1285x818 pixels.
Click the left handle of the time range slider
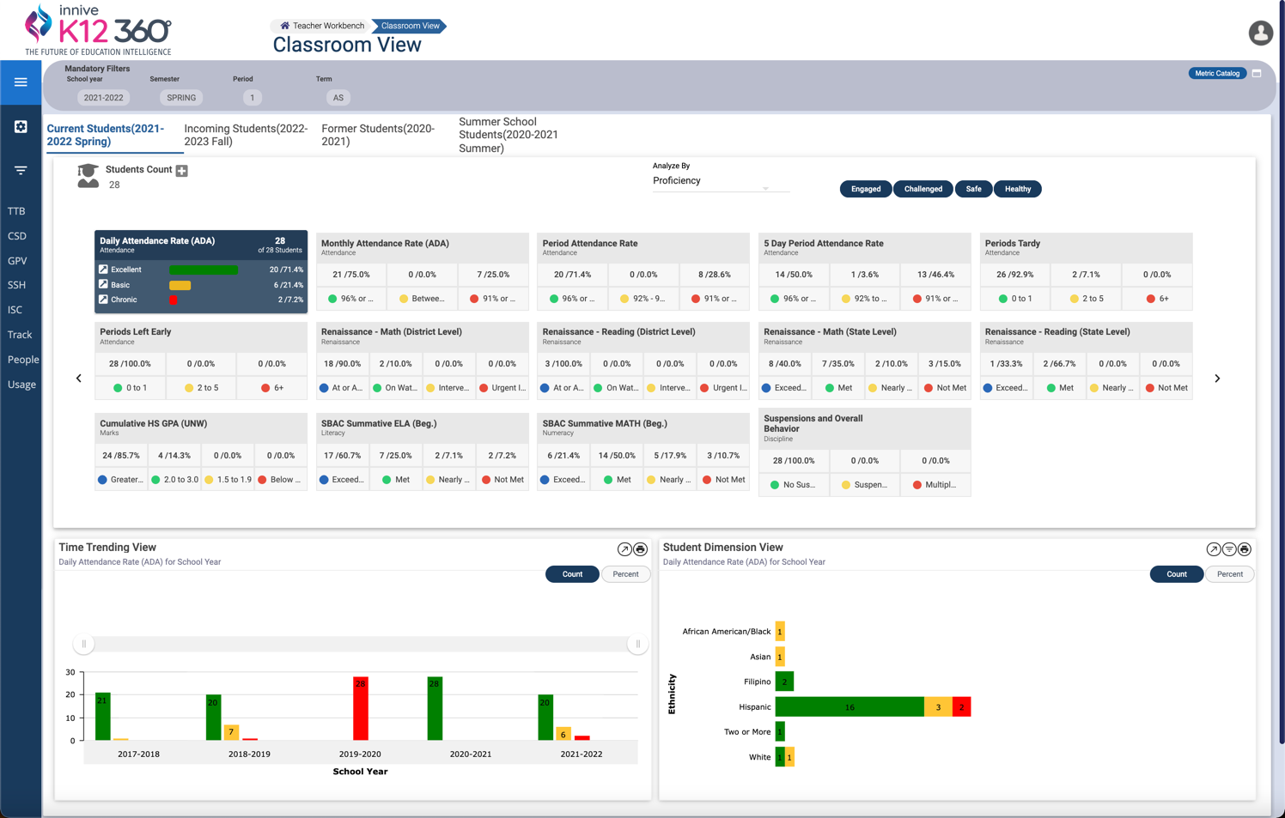coord(84,644)
